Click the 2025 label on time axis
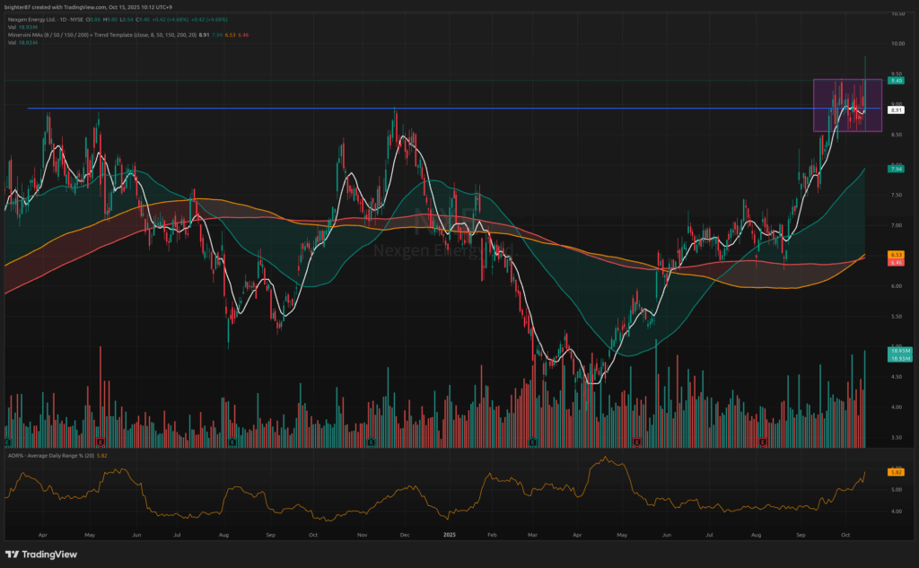919x568 pixels. (451, 534)
